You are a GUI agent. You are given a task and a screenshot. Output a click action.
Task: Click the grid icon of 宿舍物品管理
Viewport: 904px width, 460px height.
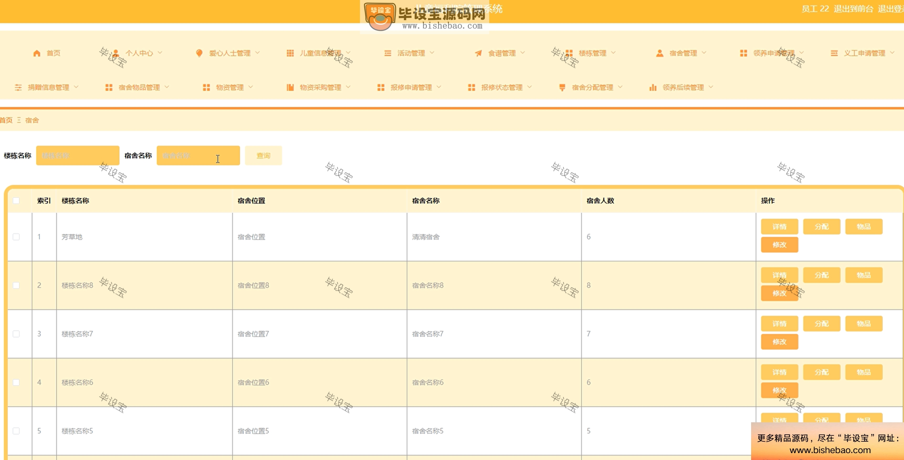point(109,87)
